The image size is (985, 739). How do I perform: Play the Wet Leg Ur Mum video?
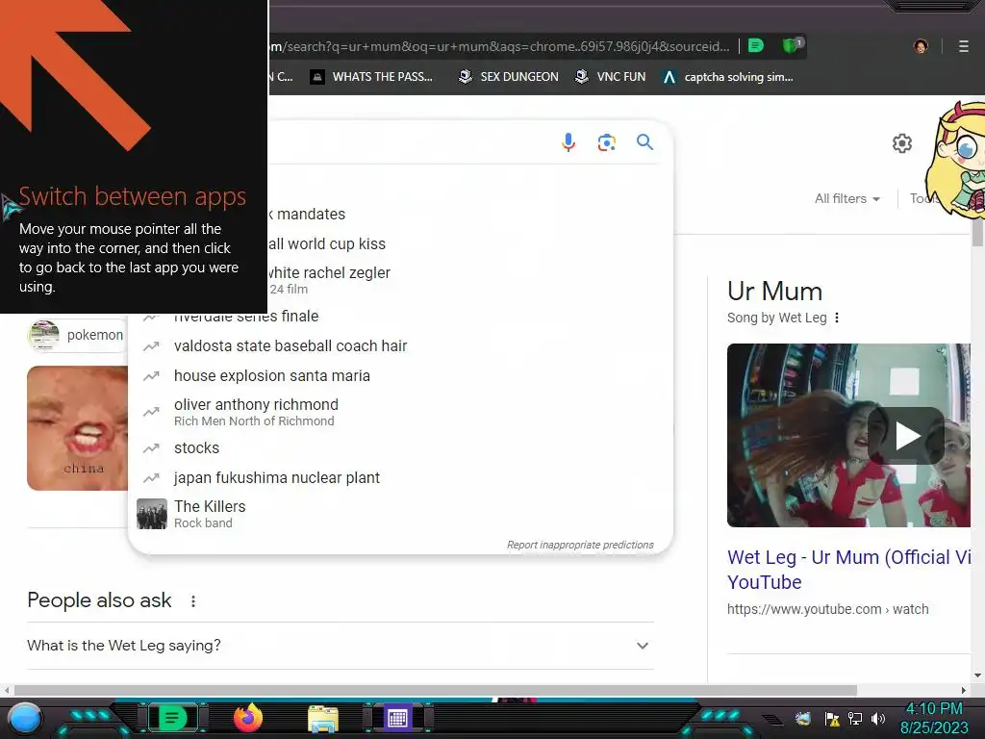tap(906, 436)
